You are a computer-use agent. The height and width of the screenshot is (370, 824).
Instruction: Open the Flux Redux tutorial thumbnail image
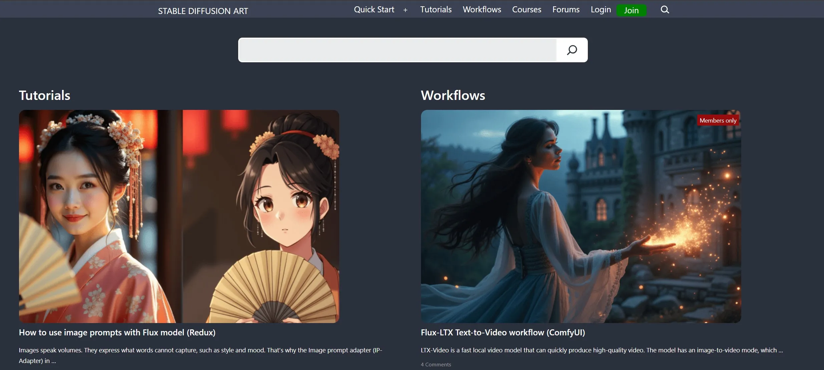click(x=179, y=216)
